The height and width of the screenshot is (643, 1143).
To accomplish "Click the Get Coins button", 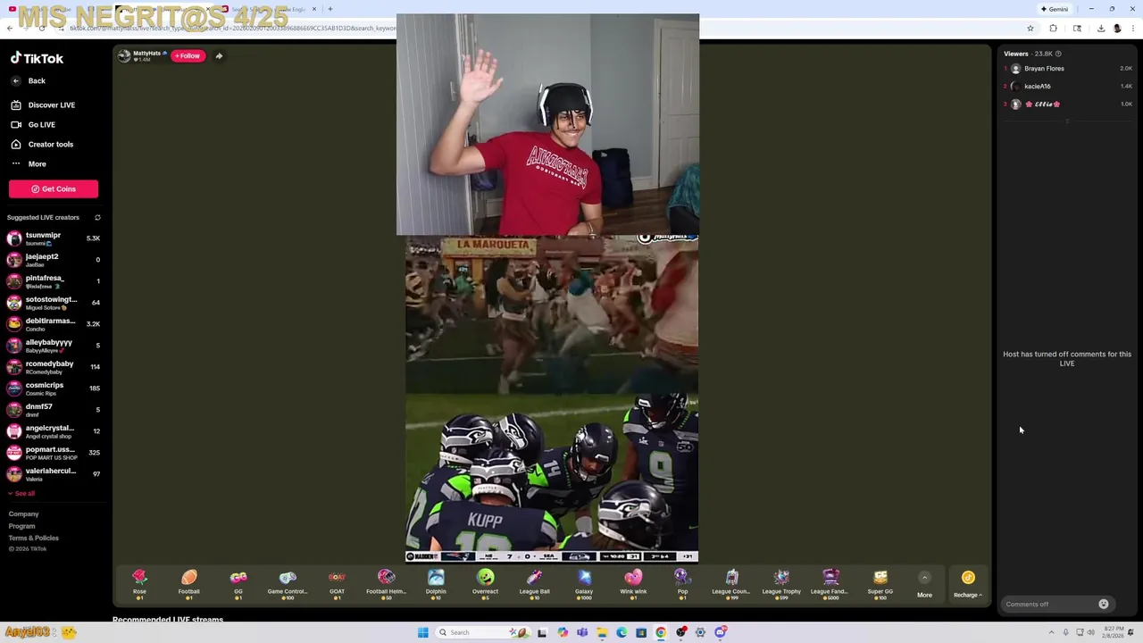I will tap(54, 188).
